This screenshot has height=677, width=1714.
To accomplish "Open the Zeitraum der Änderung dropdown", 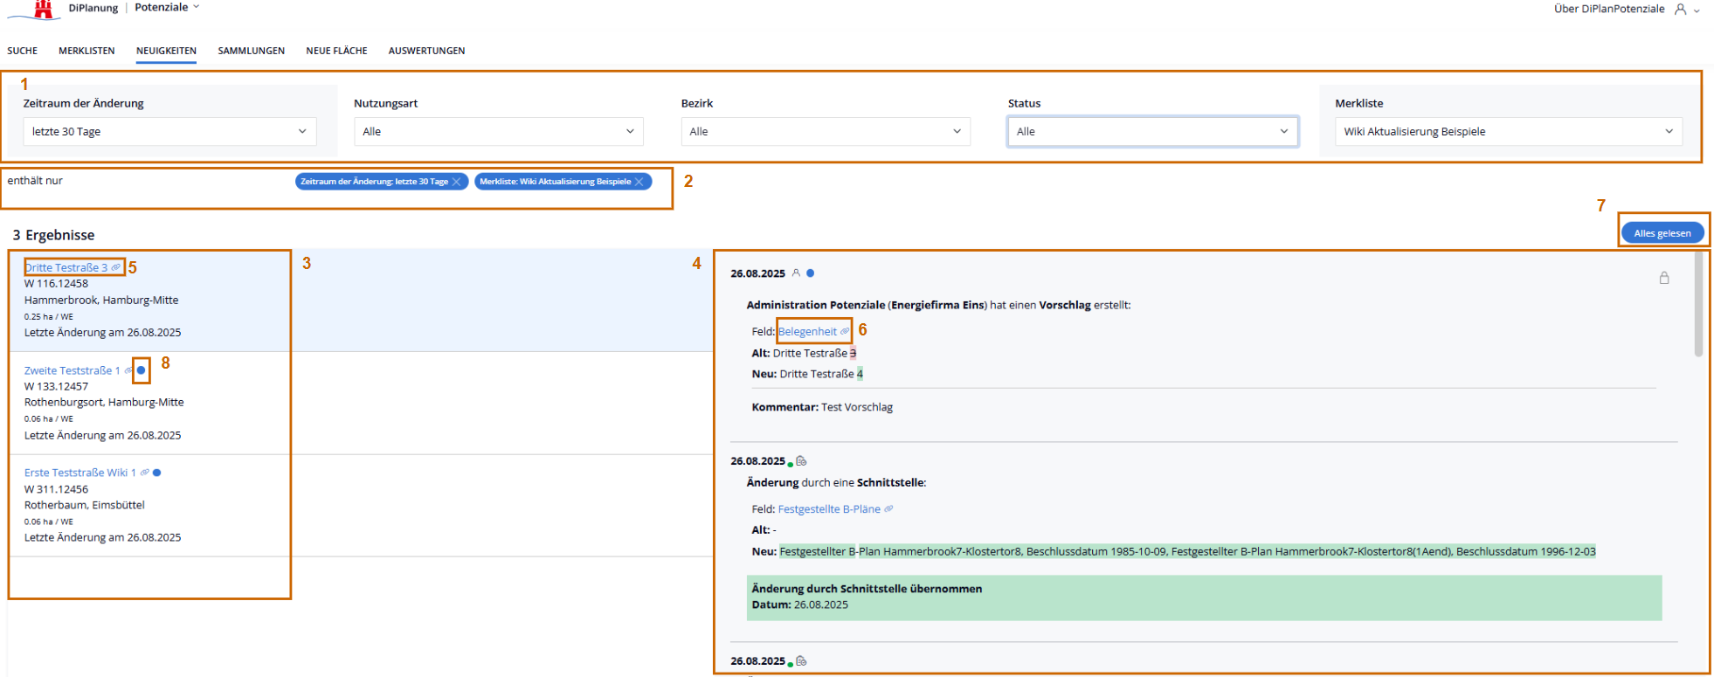I will (x=169, y=132).
